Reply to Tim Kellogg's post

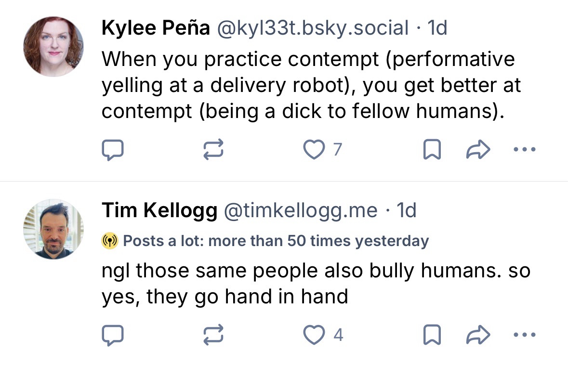coord(112,335)
